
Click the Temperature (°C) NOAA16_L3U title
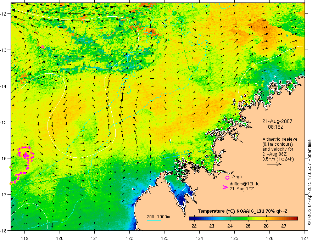coord(243,211)
